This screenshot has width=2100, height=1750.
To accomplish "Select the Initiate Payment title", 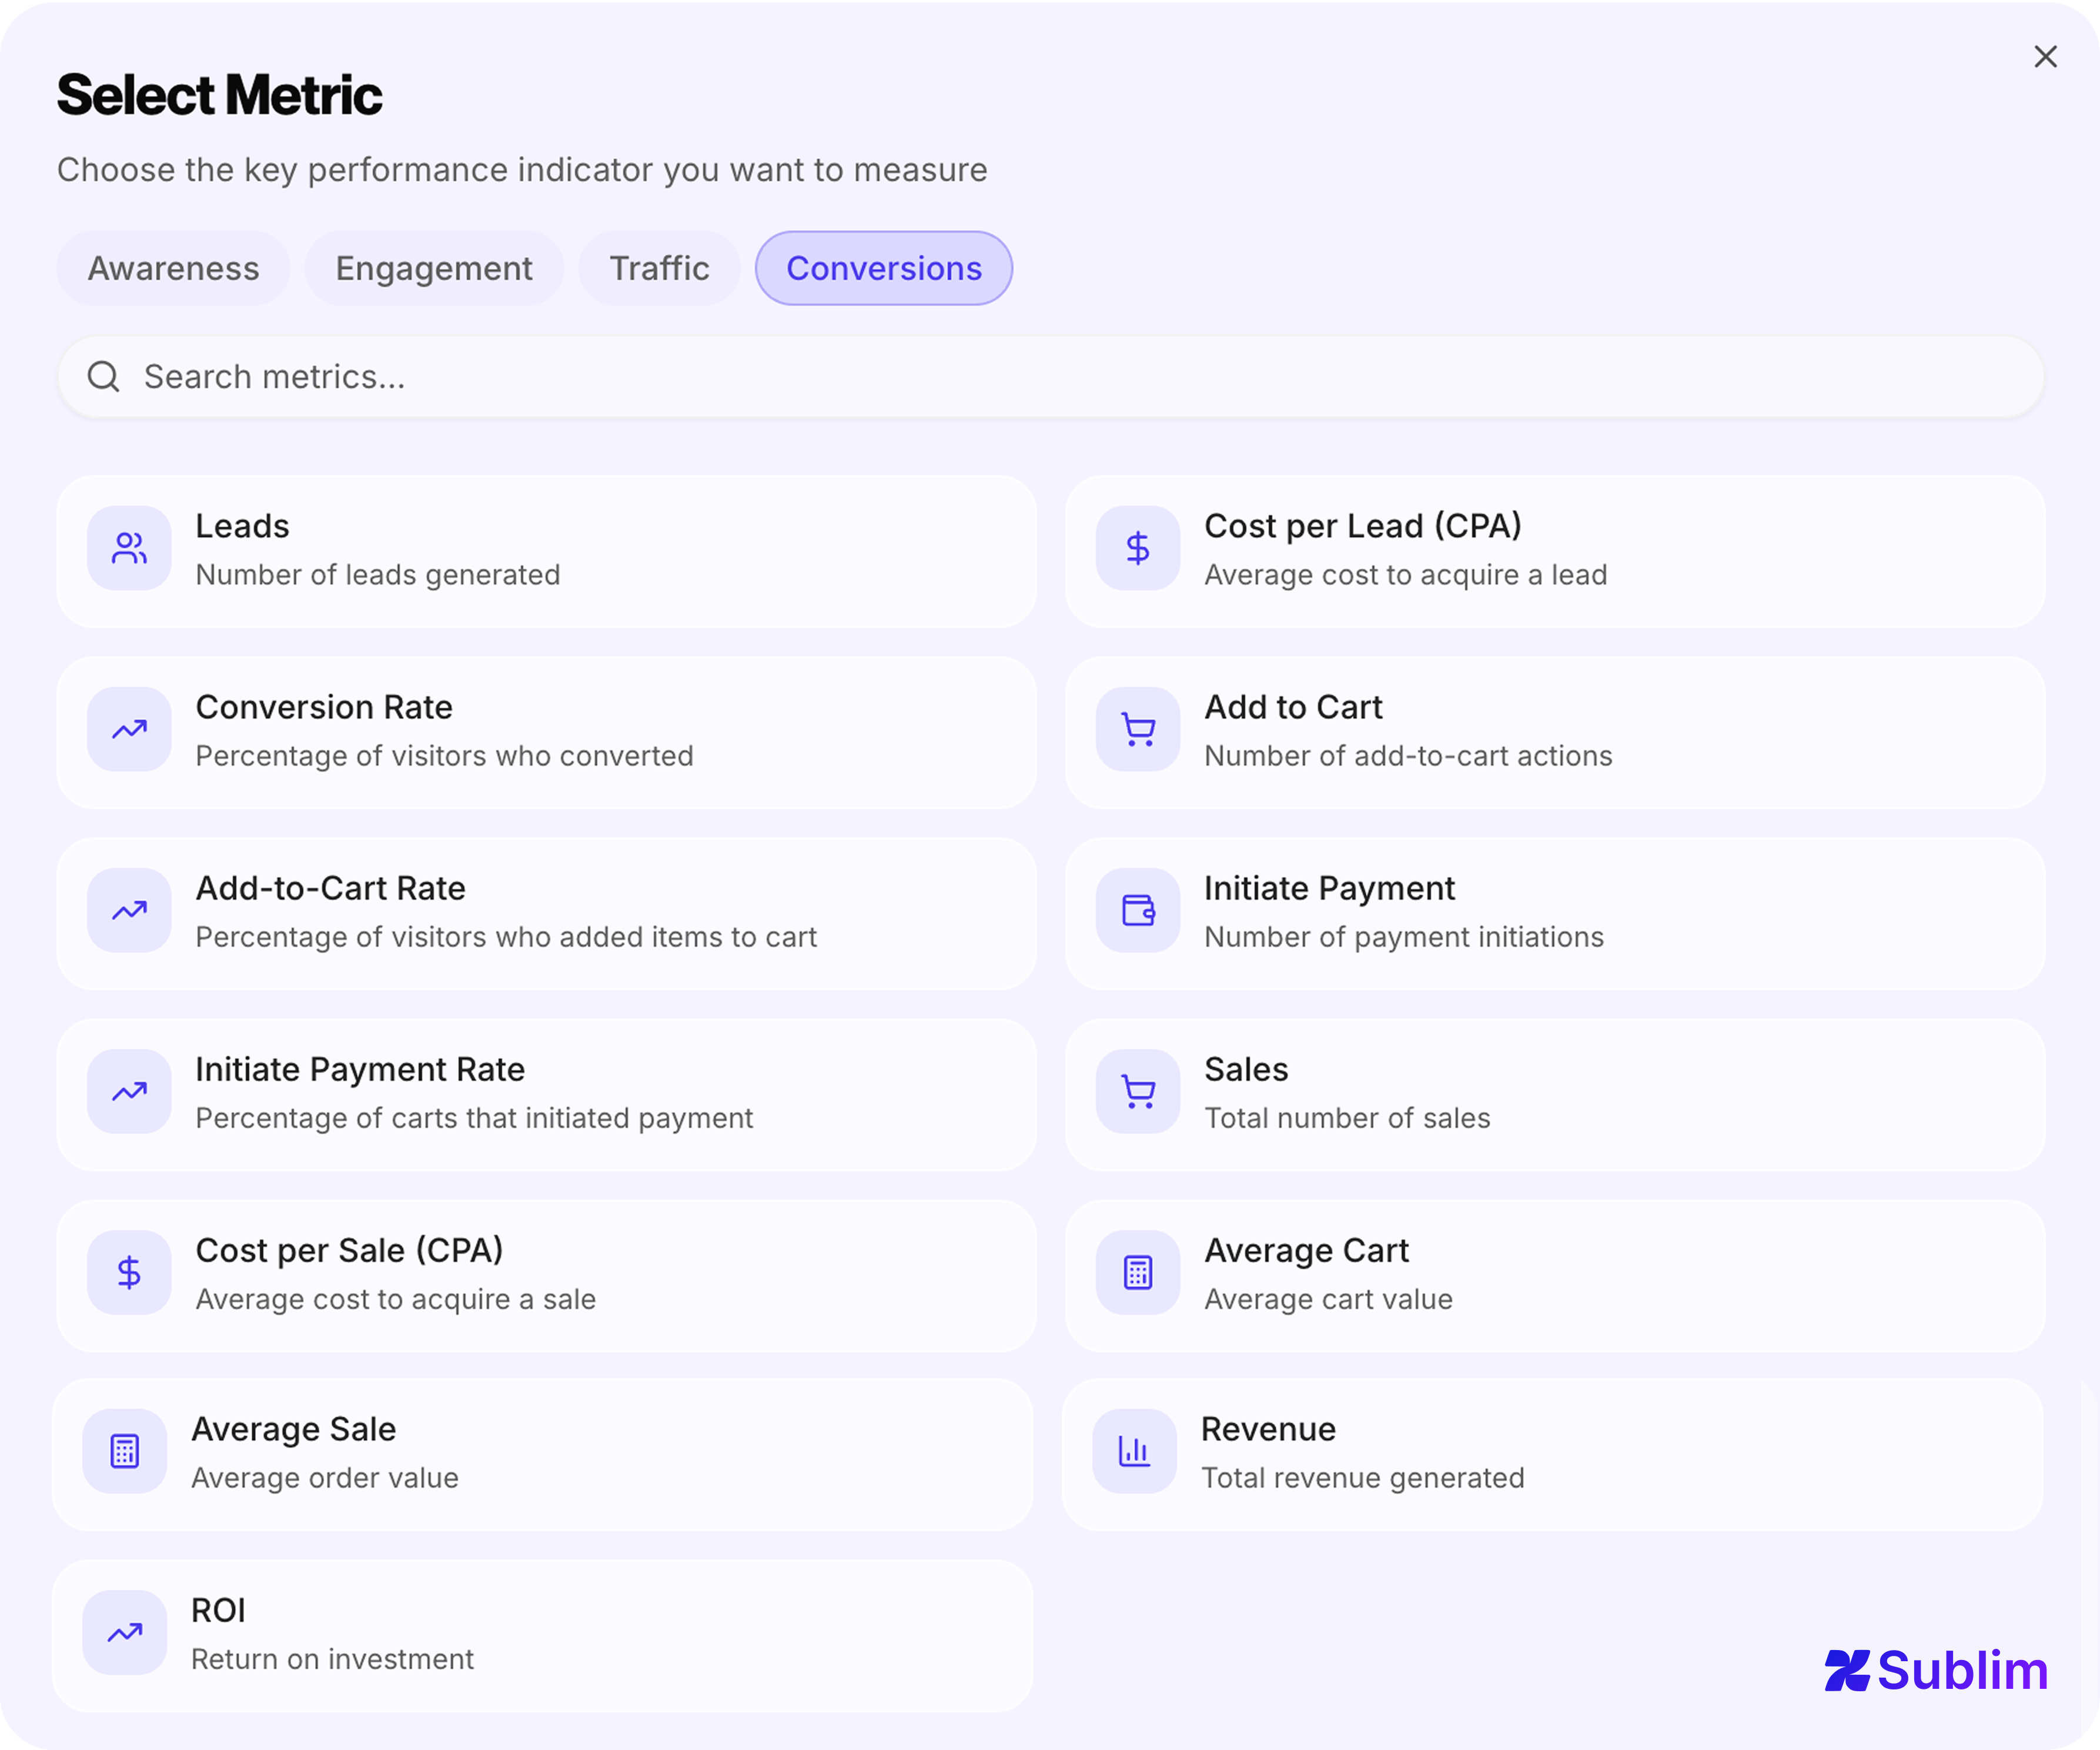I will [1329, 888].
